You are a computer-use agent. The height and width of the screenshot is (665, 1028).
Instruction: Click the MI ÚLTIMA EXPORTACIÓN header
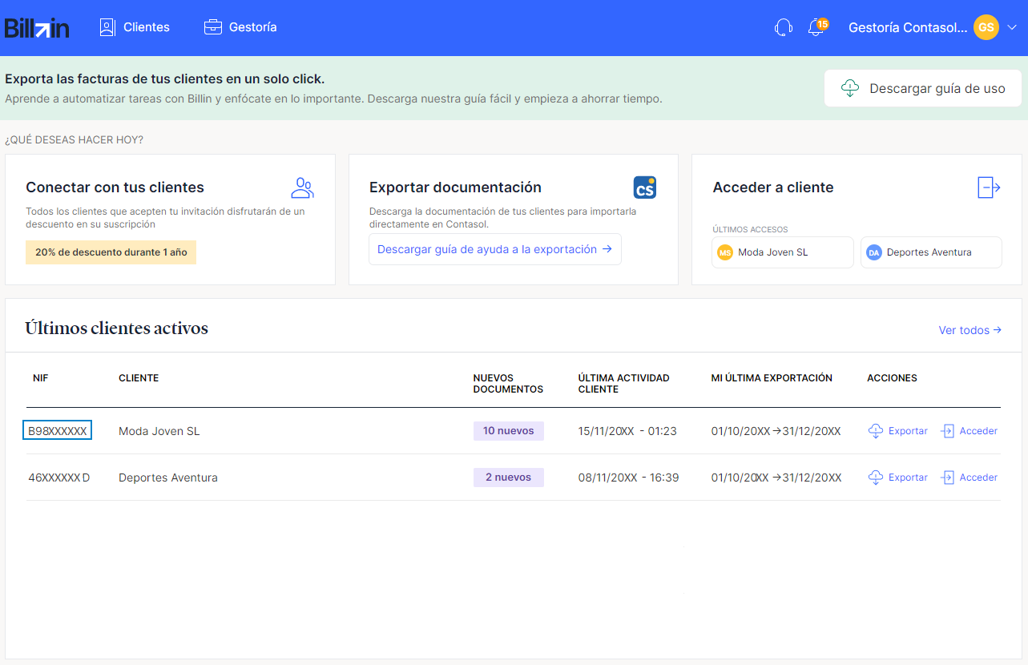tap(772, 378)
